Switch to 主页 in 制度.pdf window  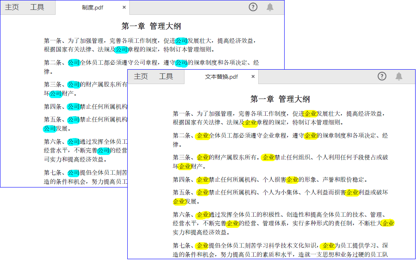pos(12,7)
